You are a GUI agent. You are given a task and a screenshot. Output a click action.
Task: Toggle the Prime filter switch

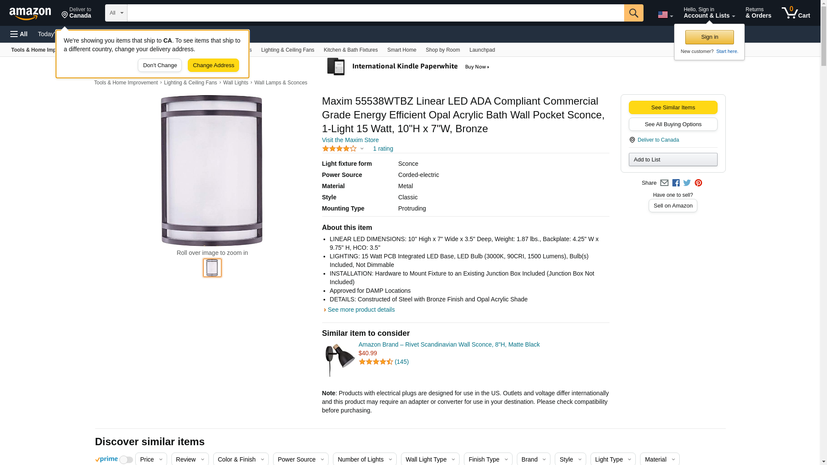pyautogui.click(x=126, y=460)
